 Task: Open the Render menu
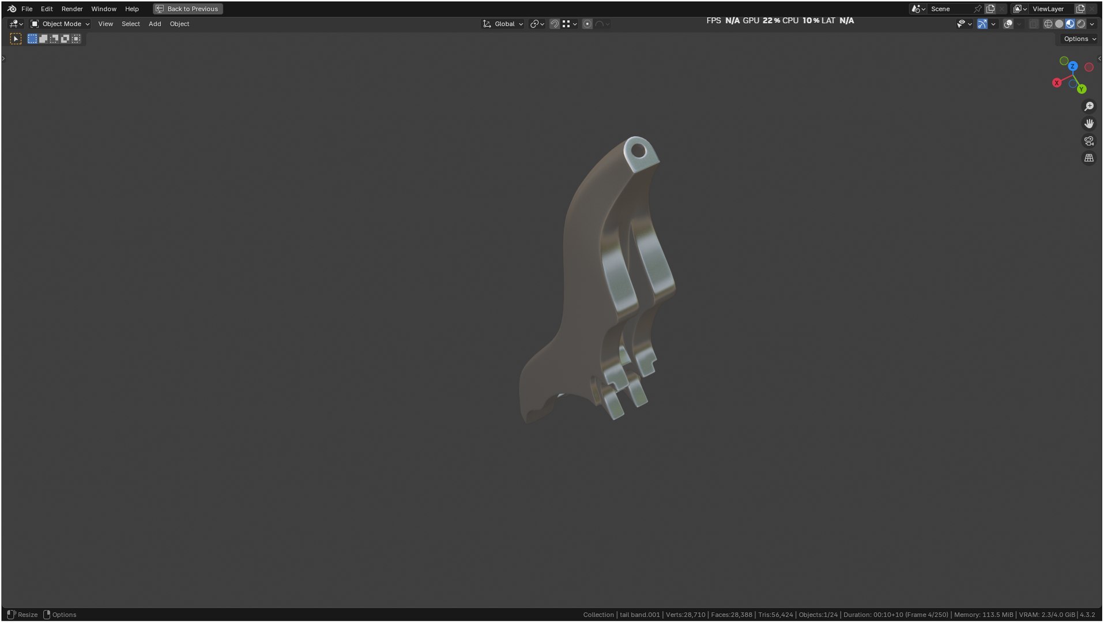click(x=72, y=9)
